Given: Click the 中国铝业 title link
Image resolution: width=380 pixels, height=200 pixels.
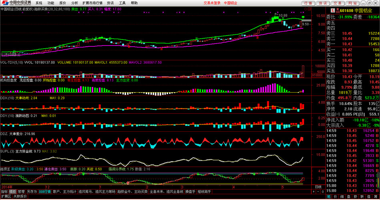Looking at the screenshot, I should coord(230,3).
